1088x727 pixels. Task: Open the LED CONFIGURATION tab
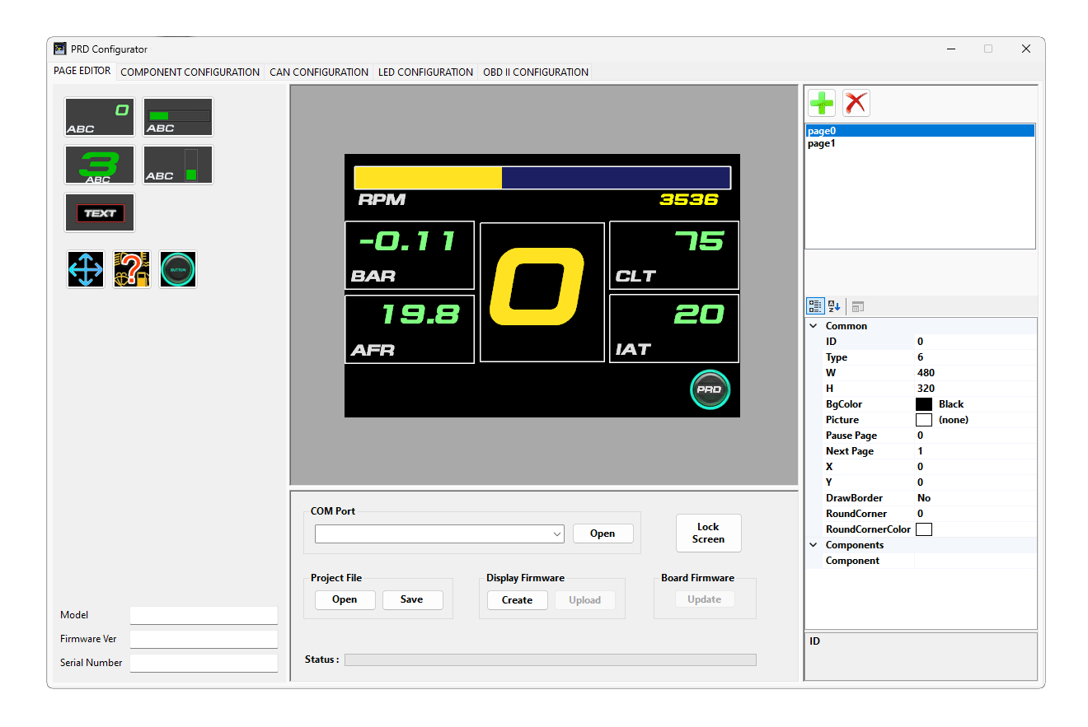tap(425, 72)
